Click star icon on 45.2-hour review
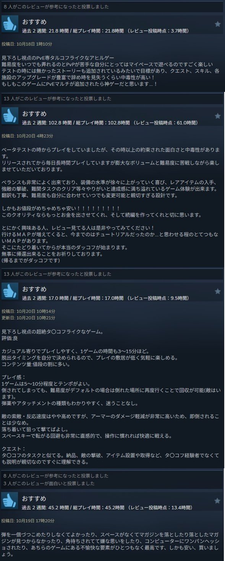 (217, 500)
